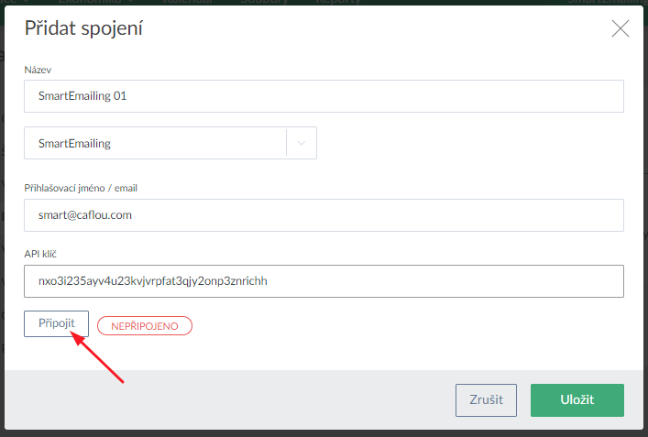Screen dimensions: 648x437
Task: Click the API klíč label
Action: click(41, 253)
